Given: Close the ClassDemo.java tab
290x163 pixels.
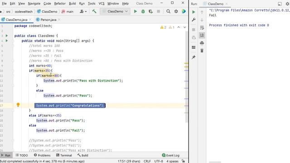Looking at the screenshot, I should 30,19.
